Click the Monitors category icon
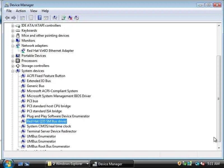The width and height of the screenshot is (224, 168). [x=18, y=41]
